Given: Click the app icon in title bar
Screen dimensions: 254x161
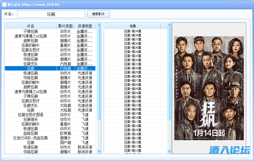Looking at the screenshot, I should click(4, 5).
